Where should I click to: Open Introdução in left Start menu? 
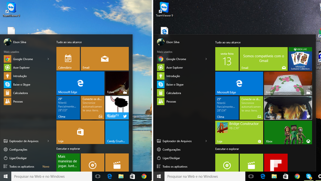15,76
